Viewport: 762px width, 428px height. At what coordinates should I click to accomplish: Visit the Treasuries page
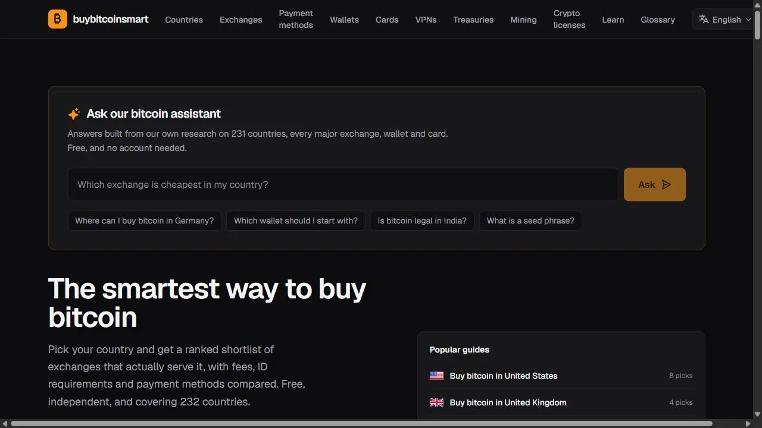(x=473, y=20)
